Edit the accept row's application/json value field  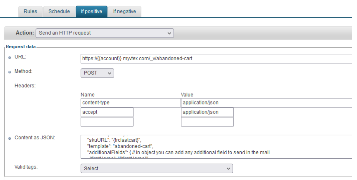coord(207,112)
